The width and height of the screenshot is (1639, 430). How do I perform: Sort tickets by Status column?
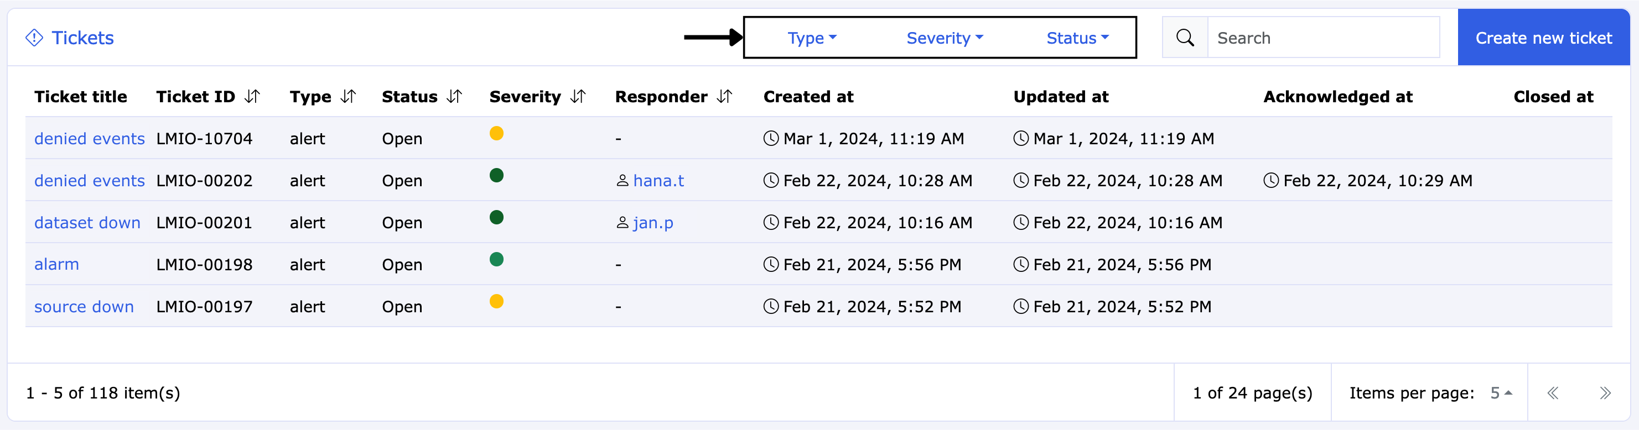[x=454, y=97]
